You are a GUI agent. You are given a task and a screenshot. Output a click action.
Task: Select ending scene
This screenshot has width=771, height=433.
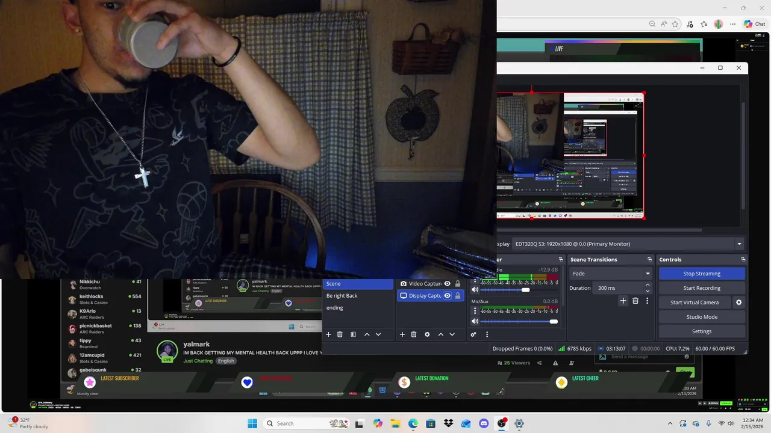(x=358, y=308)
